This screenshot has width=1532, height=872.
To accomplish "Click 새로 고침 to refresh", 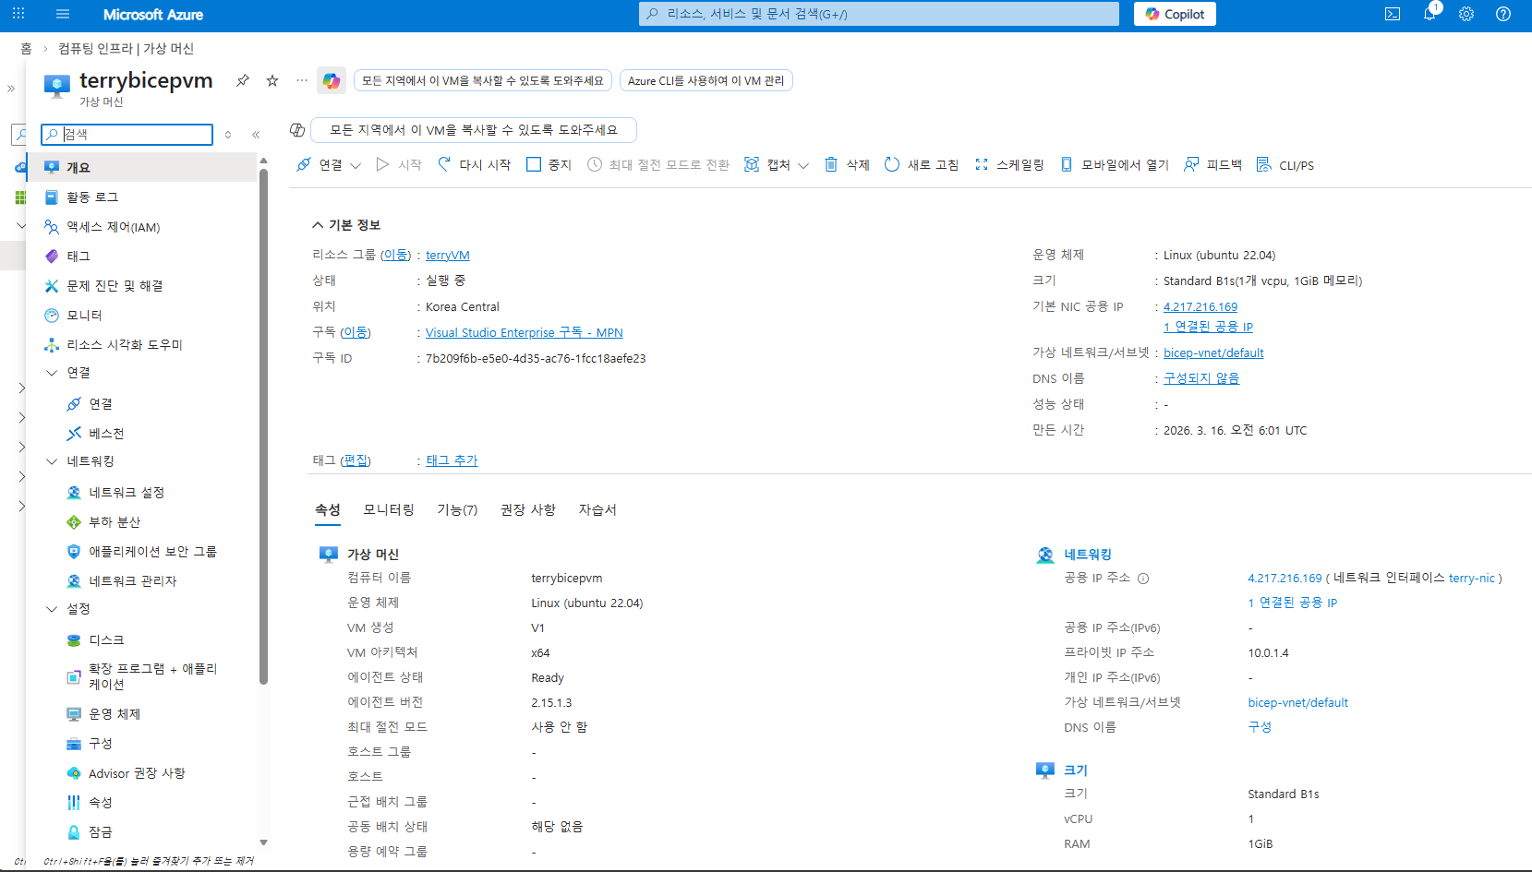I will click(922, 164).
